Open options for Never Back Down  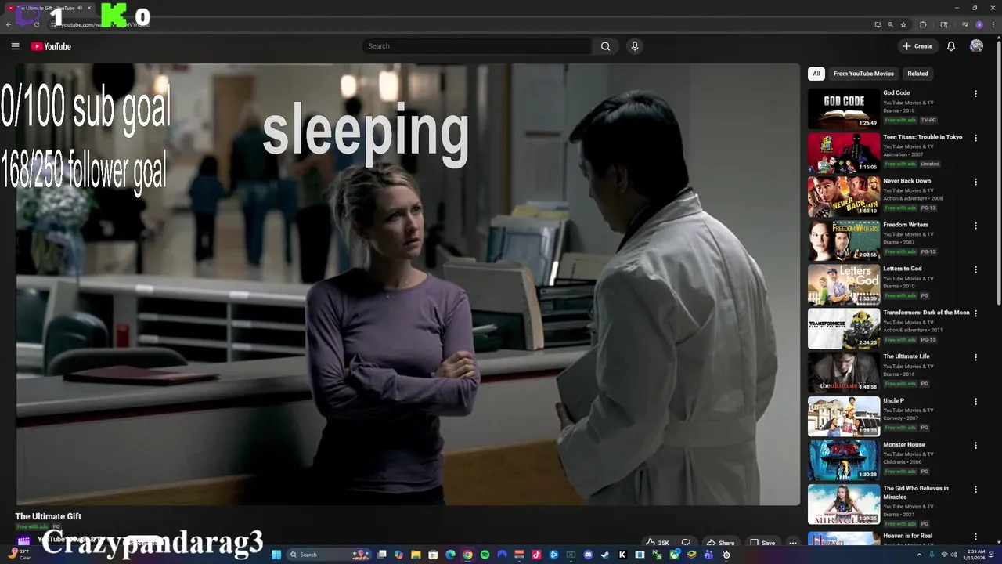pyautogui.click(x=975, y=182)
